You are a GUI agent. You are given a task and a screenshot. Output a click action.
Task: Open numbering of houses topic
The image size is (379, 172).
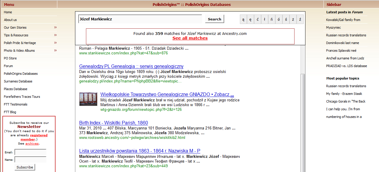click(344, 117)
